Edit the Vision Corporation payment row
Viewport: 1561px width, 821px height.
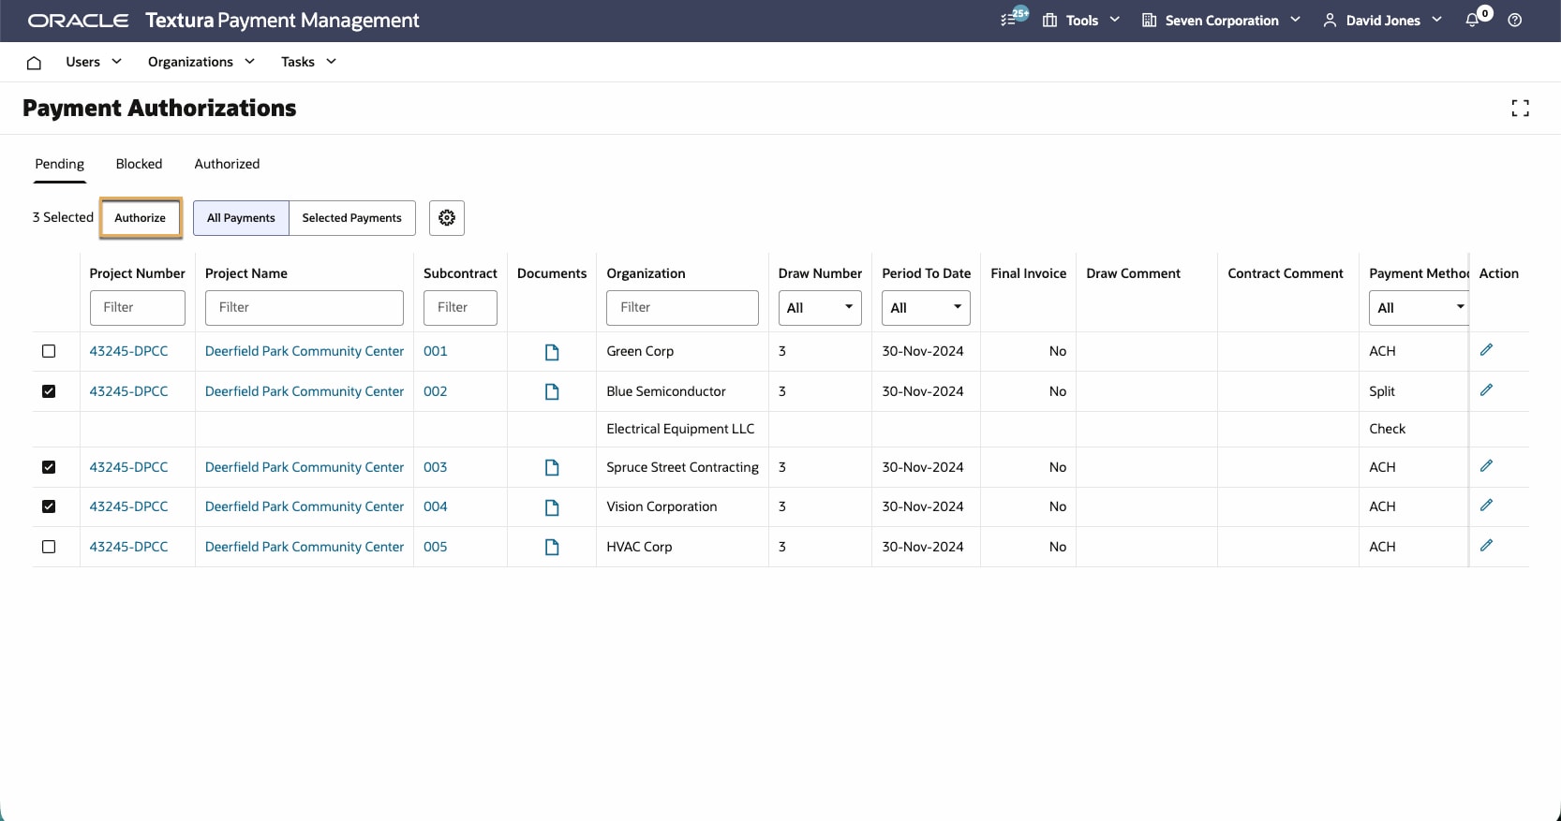point(1486,506)
